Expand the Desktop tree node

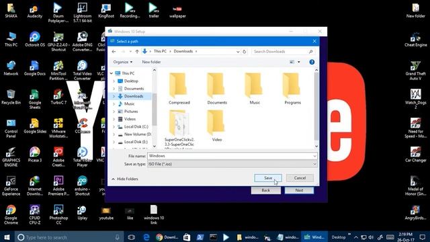click(x=114, y=81)
